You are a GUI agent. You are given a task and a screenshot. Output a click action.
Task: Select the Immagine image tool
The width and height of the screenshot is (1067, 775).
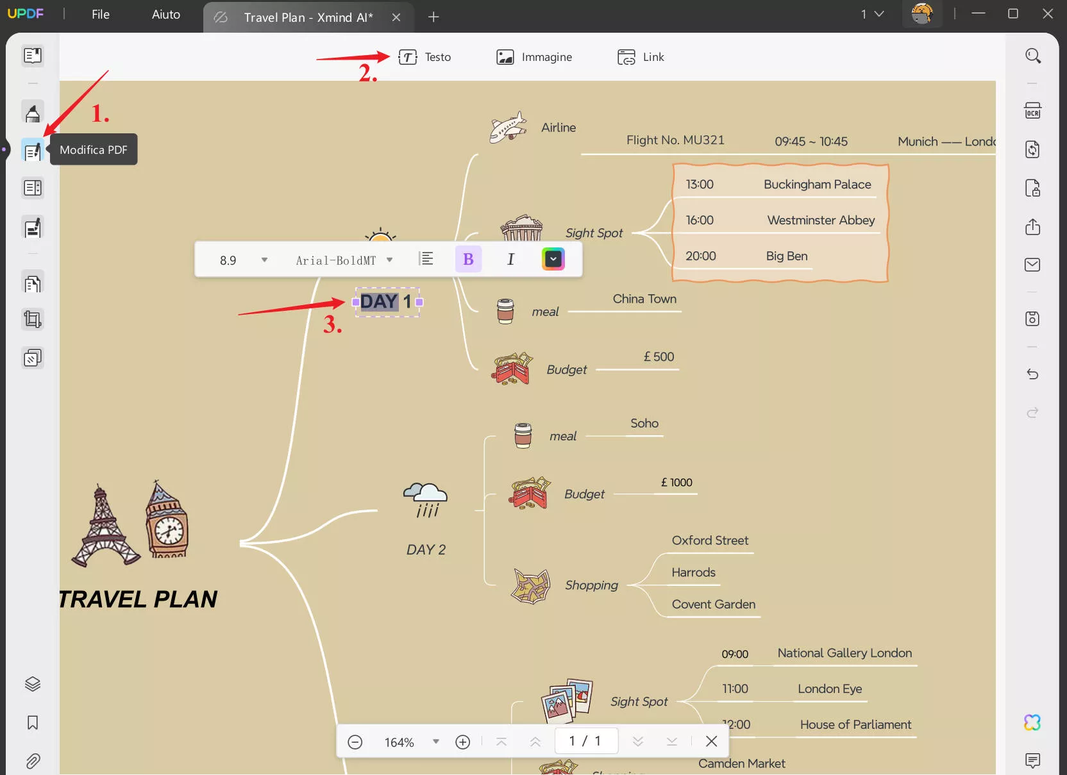tap(534, 57)
